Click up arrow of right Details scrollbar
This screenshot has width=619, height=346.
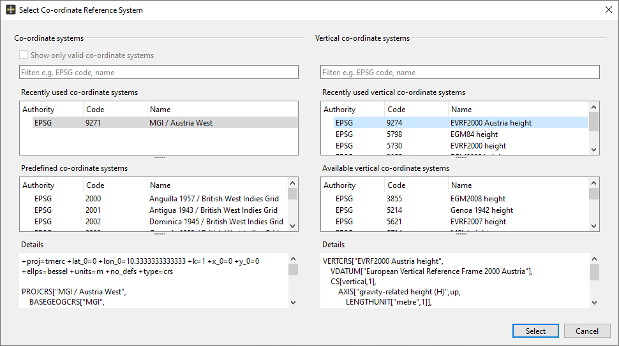(595, 259)
